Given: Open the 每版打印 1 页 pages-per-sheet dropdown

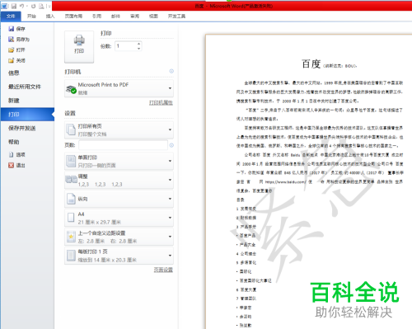Looking at the screenshot, I should pos(119,256).
